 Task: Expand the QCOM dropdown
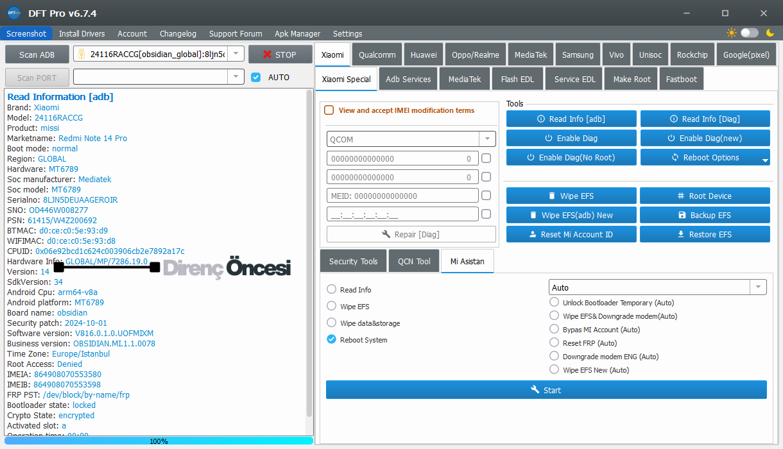[x=487, y=139]
